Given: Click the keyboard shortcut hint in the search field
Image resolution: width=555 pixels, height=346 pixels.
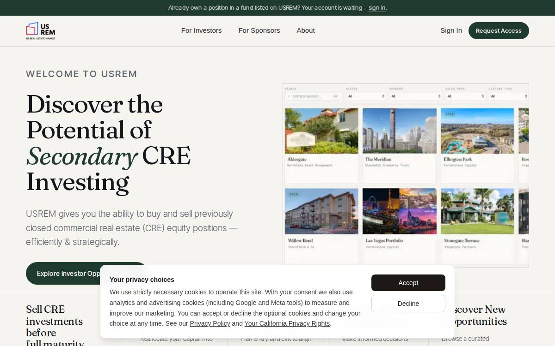Looking at the screenshot, I should (336, 96).
